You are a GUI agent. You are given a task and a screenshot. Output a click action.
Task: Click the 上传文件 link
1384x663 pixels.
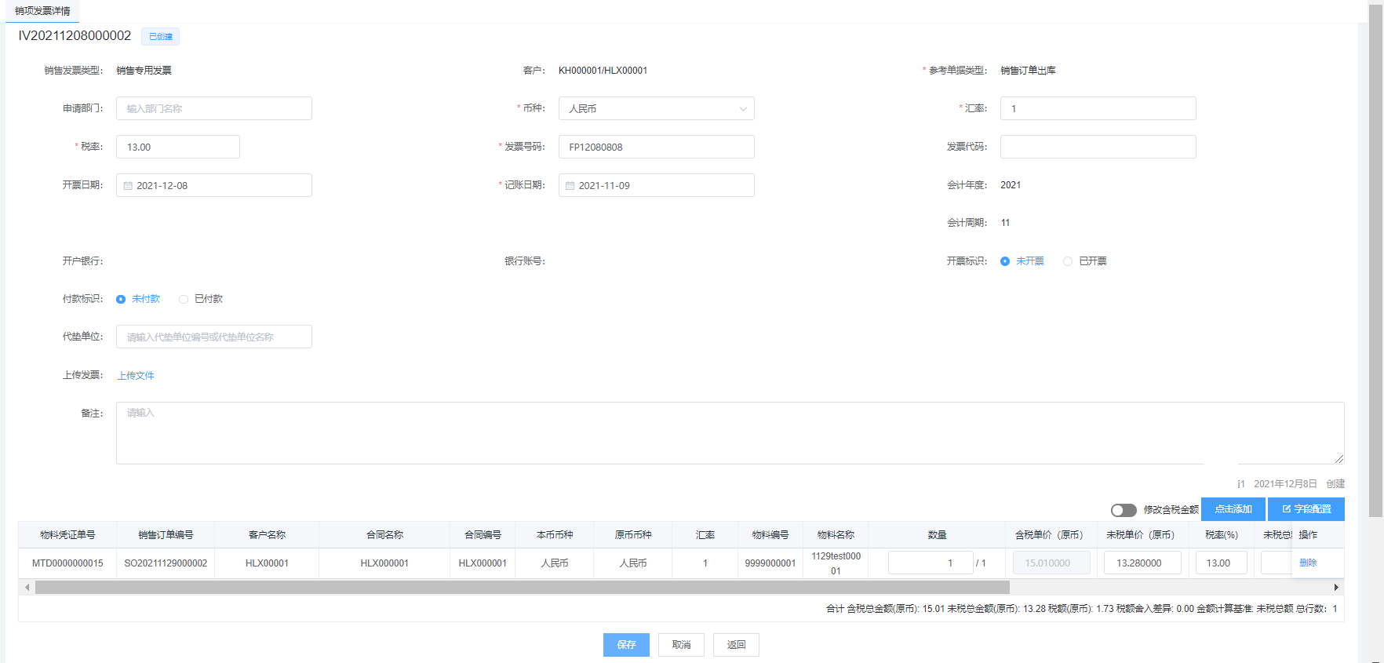tap(136, 376)
